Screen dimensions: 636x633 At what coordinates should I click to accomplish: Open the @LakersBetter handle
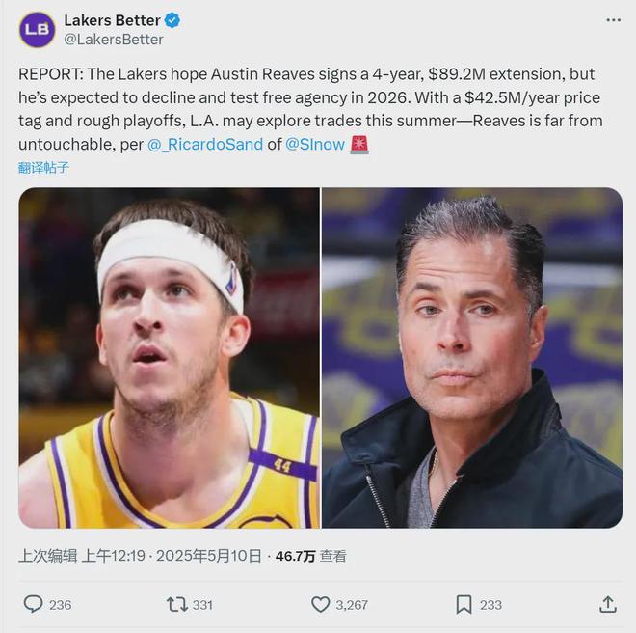(x=114, y=40)
